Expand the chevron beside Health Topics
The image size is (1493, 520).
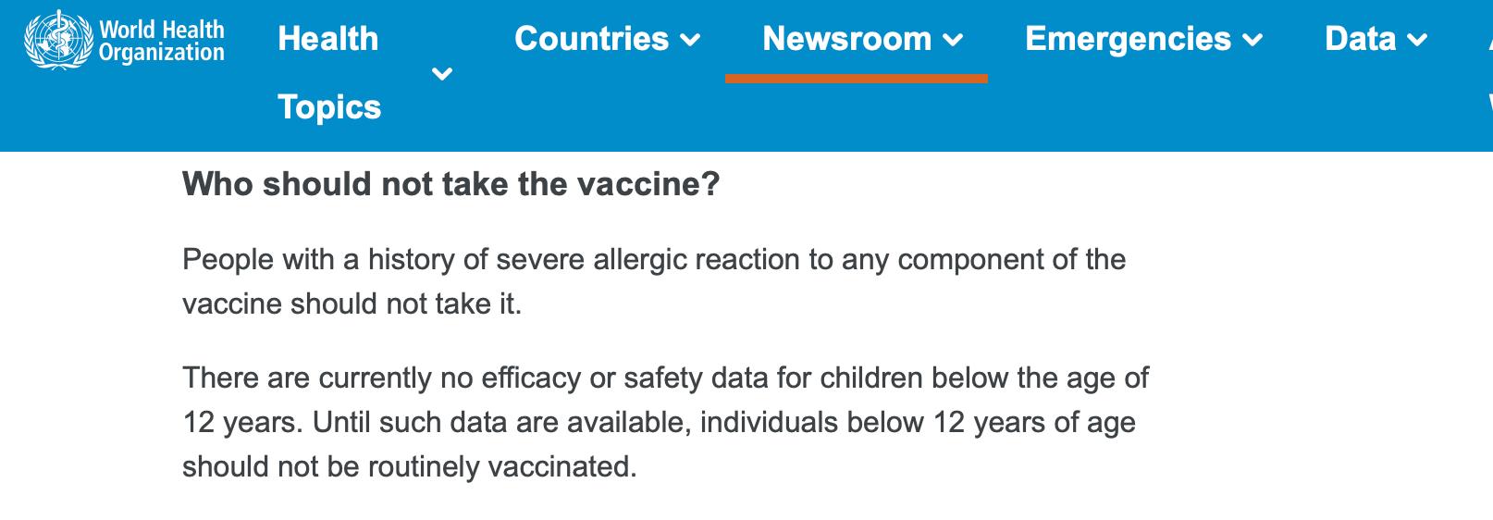[x=442, y=73]
